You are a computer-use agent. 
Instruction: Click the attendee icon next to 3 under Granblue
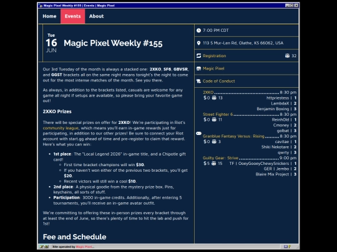coord(214,141)
